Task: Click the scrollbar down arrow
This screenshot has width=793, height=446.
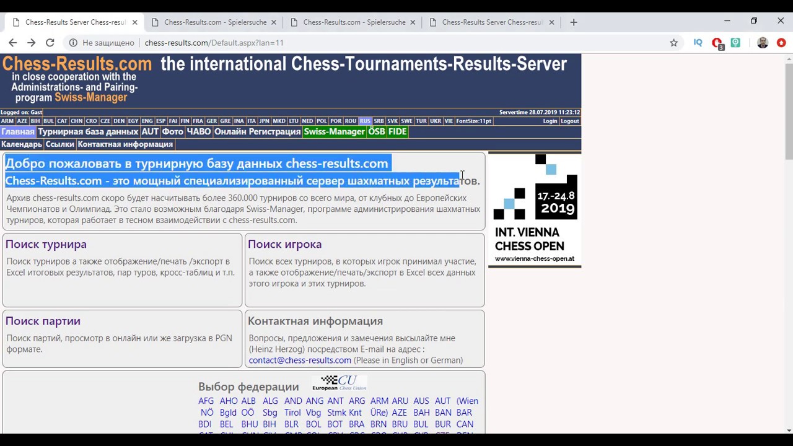Action: pos(789,430)
